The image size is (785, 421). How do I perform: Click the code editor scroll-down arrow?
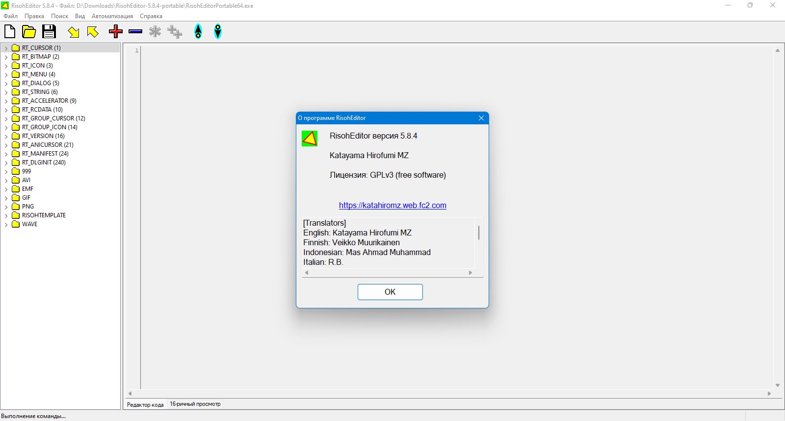[777, 385]
